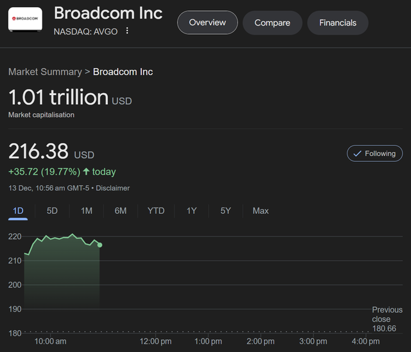Show the 5Y chart range
Viewport: 411px width, 352px height.
[x=225, y=211]
